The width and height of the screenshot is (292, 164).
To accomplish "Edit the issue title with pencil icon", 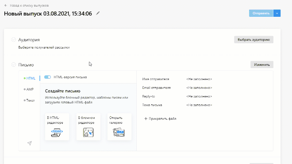I will [98, 13].
